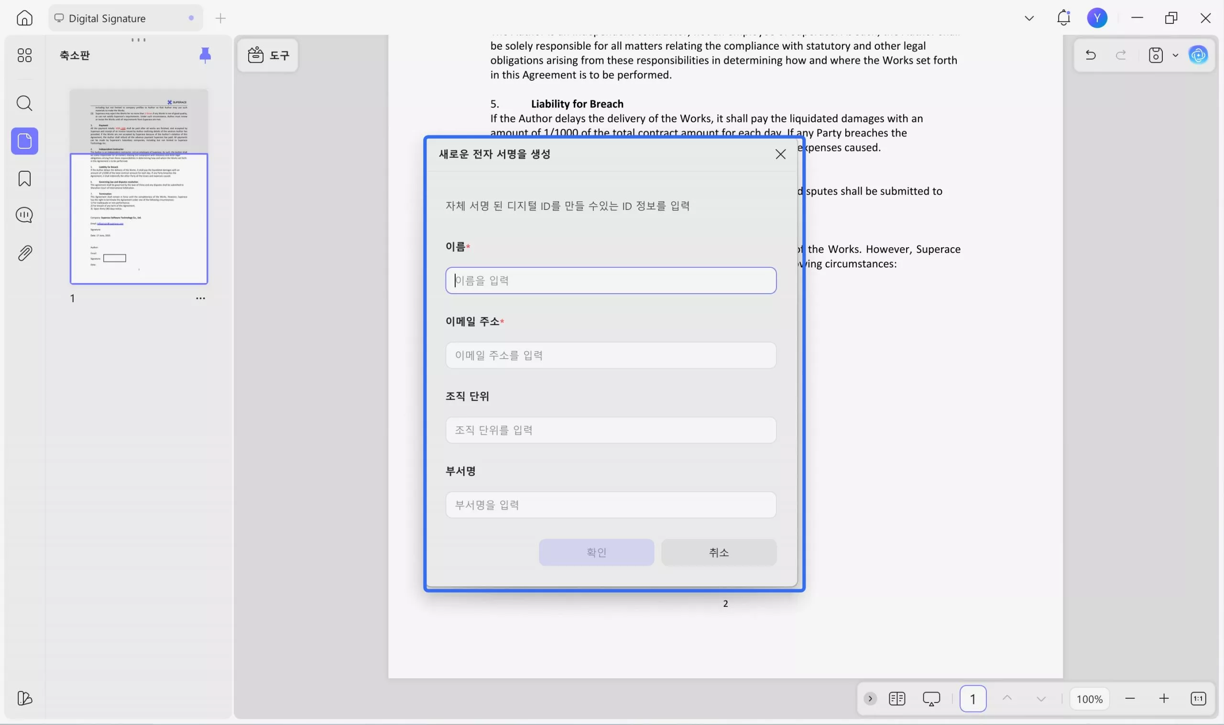Screen dimensions: 1224x725
Task: Click the Home icon
Action: tap(24, 18)
